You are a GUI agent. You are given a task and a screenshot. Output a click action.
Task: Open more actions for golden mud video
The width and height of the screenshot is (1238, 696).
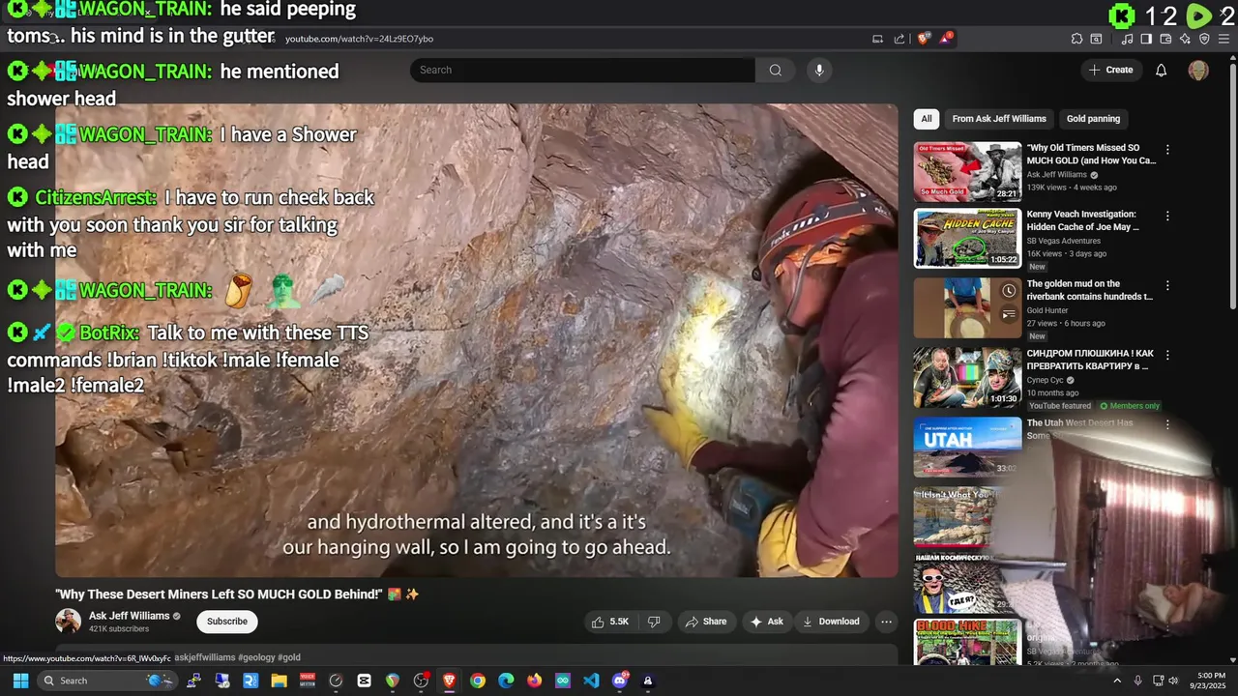click(1167, 286)
